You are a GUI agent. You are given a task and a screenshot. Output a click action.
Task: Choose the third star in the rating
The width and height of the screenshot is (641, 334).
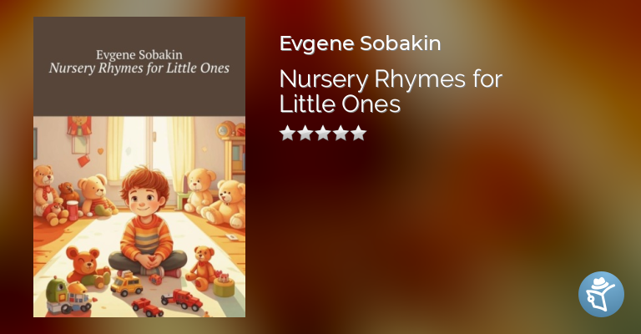323,133
